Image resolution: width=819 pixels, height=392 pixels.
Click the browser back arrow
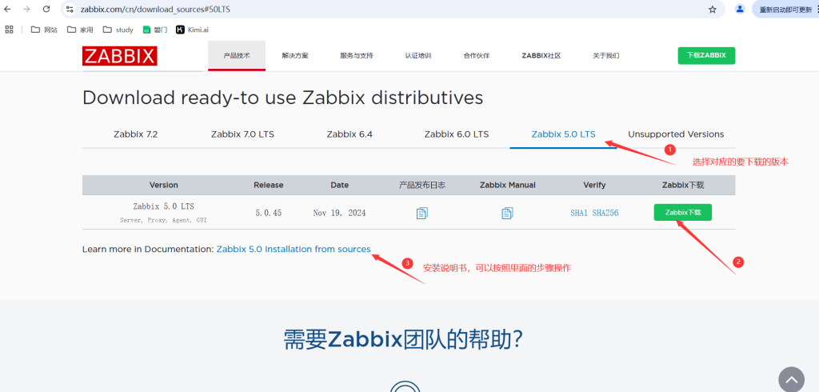click(8, 10)
